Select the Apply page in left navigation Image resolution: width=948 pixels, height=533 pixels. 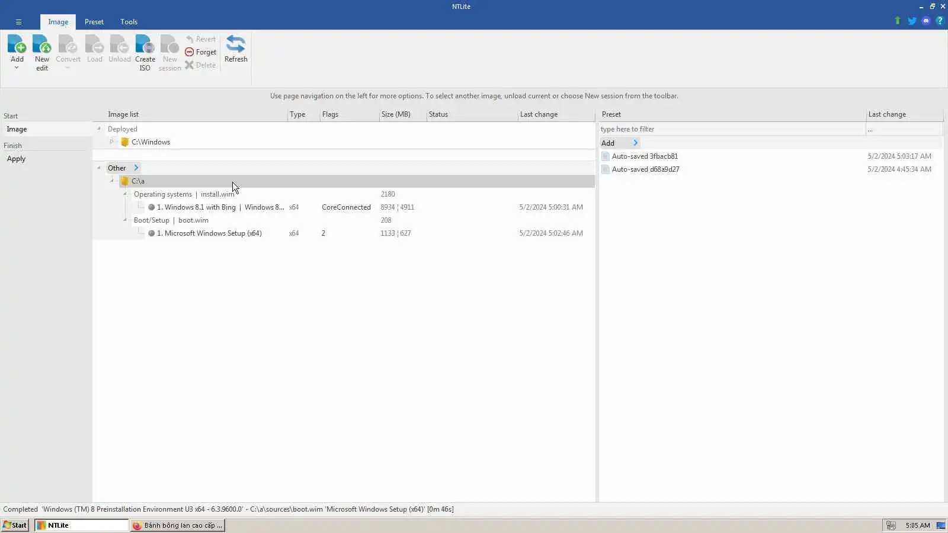pyautogui.click(x=46, y=159)
